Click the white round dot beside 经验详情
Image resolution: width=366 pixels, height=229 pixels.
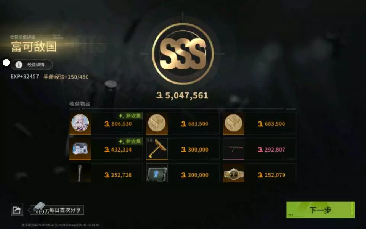6,63
